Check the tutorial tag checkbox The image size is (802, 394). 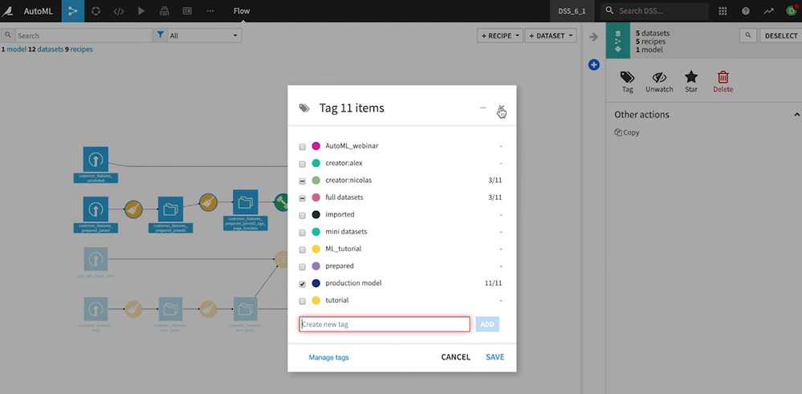(x=303, y=300)
